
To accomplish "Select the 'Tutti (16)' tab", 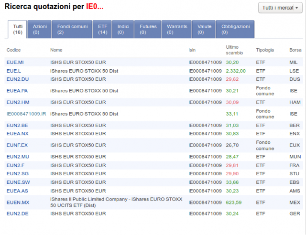I will coord(18,29).
